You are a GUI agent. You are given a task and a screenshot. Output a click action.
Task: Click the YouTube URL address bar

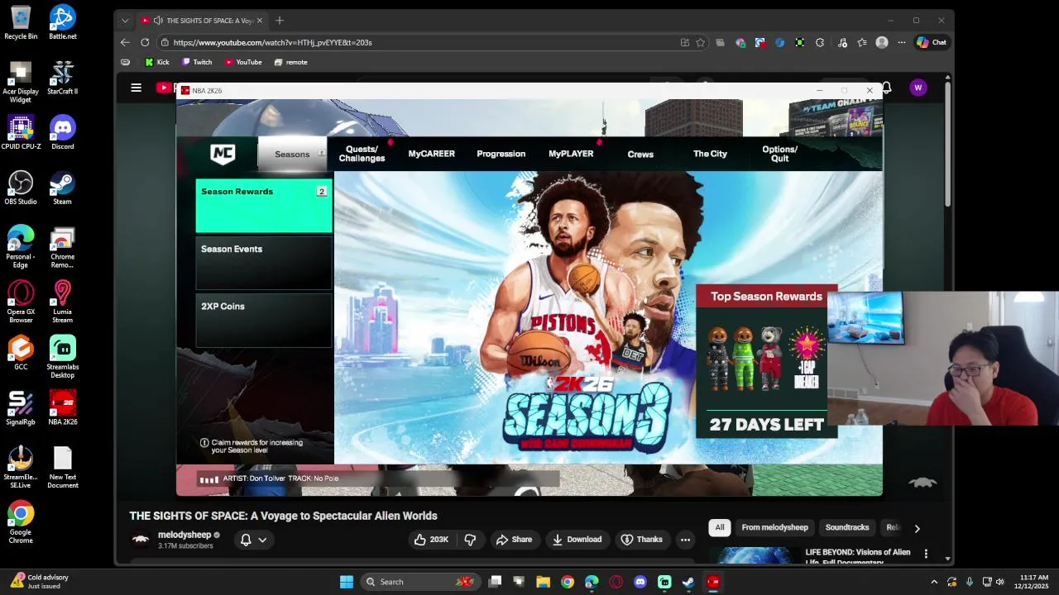click(x=422, y=42)
